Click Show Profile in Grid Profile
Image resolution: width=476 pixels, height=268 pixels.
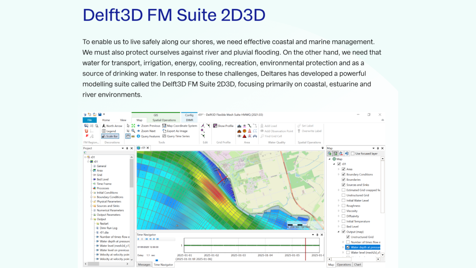click(224, 126)
